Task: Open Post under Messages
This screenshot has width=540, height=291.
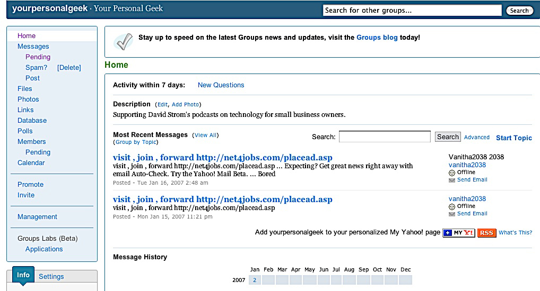Action: (32, 78)
